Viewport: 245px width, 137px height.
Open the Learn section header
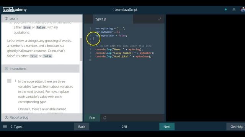(42, 19)
